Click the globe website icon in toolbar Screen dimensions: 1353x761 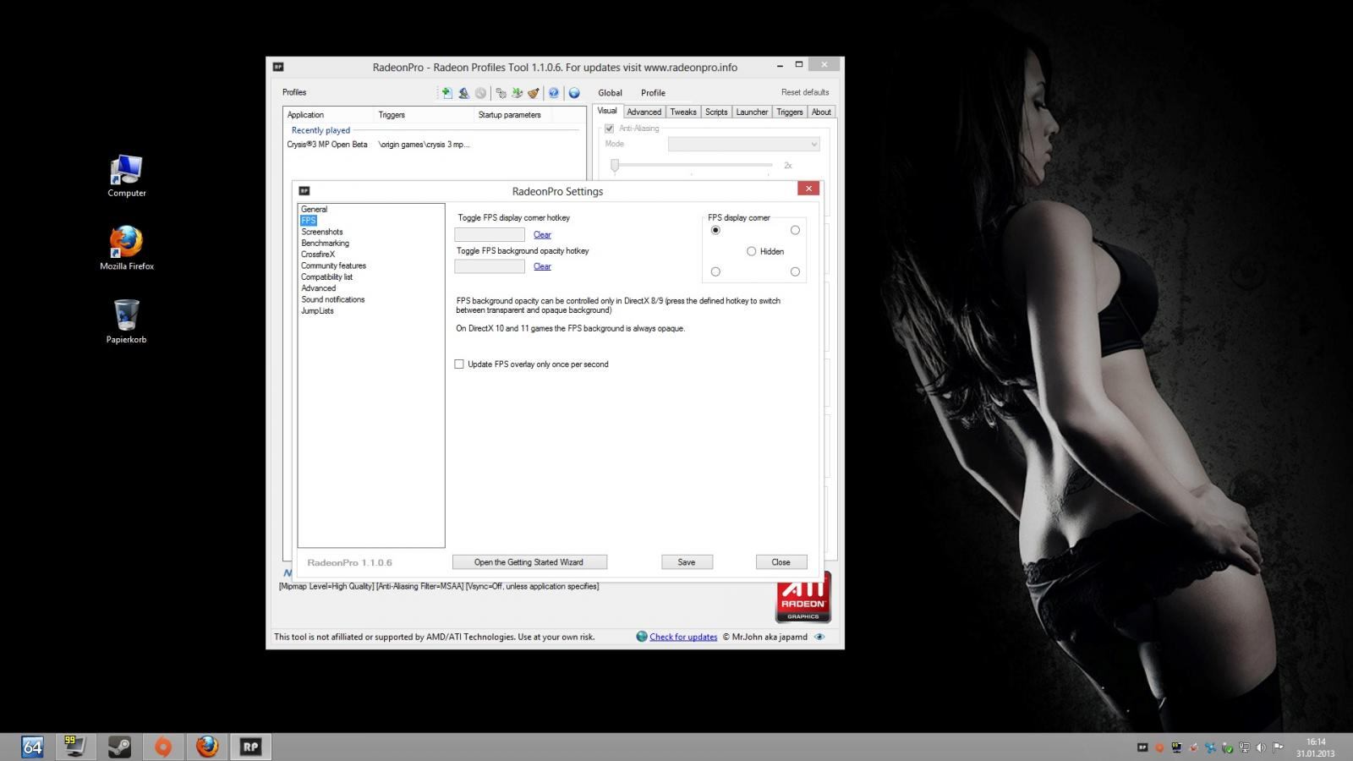pos(574,93)
